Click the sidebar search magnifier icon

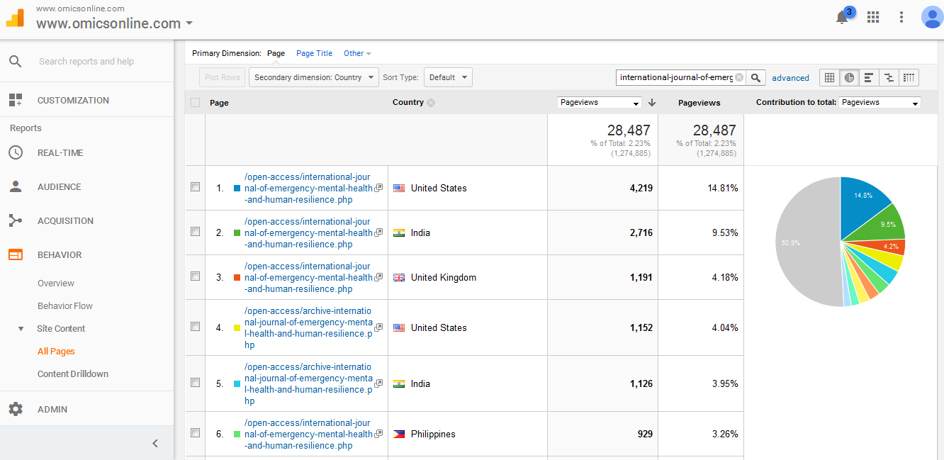click(16, 62)
